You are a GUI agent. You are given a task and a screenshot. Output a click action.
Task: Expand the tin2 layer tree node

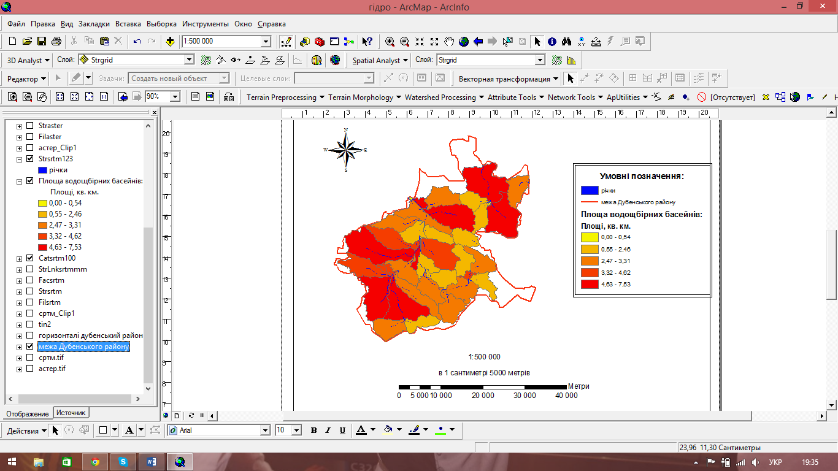19,324
